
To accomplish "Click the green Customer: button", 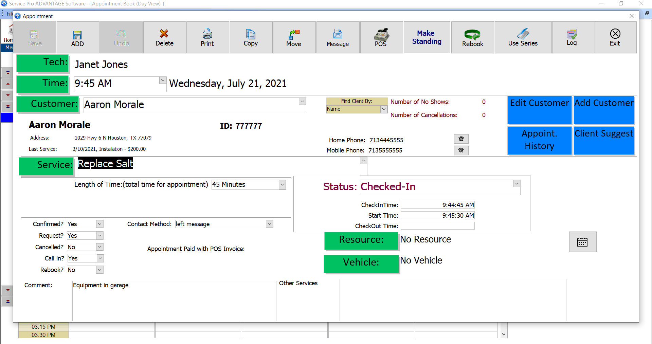I will pyautogui.click(x=48, y=104).
